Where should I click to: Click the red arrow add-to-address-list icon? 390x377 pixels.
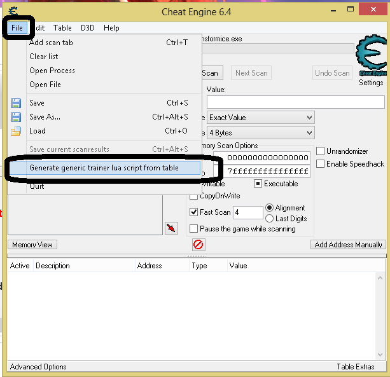coord(171,228)
